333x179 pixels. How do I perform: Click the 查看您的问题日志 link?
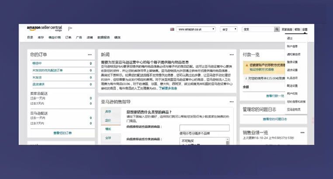[275, 119]
